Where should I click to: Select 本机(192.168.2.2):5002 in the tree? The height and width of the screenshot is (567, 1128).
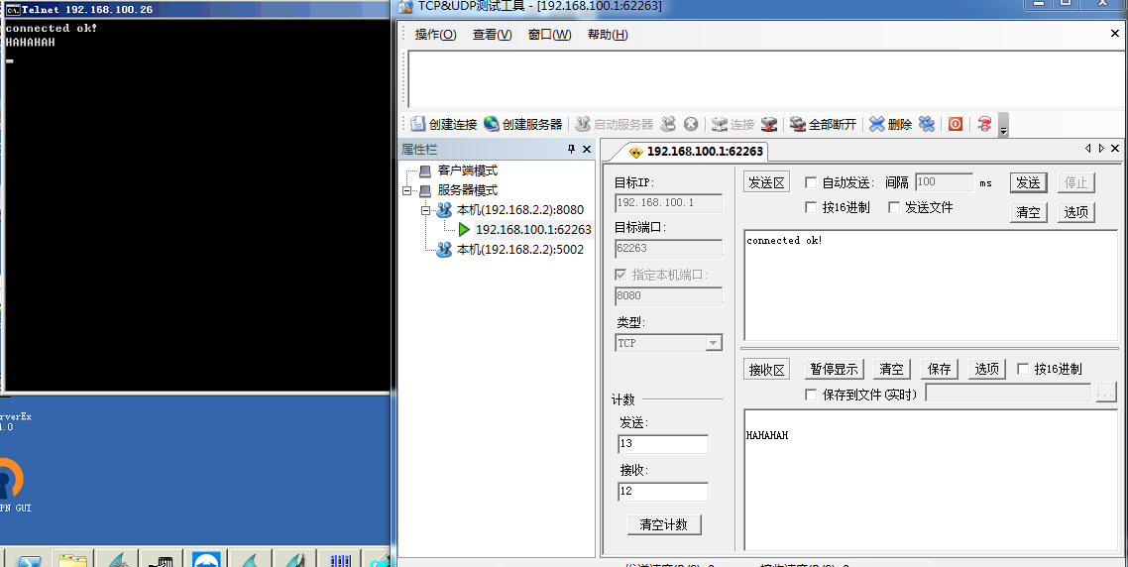(x=519, y=250)
